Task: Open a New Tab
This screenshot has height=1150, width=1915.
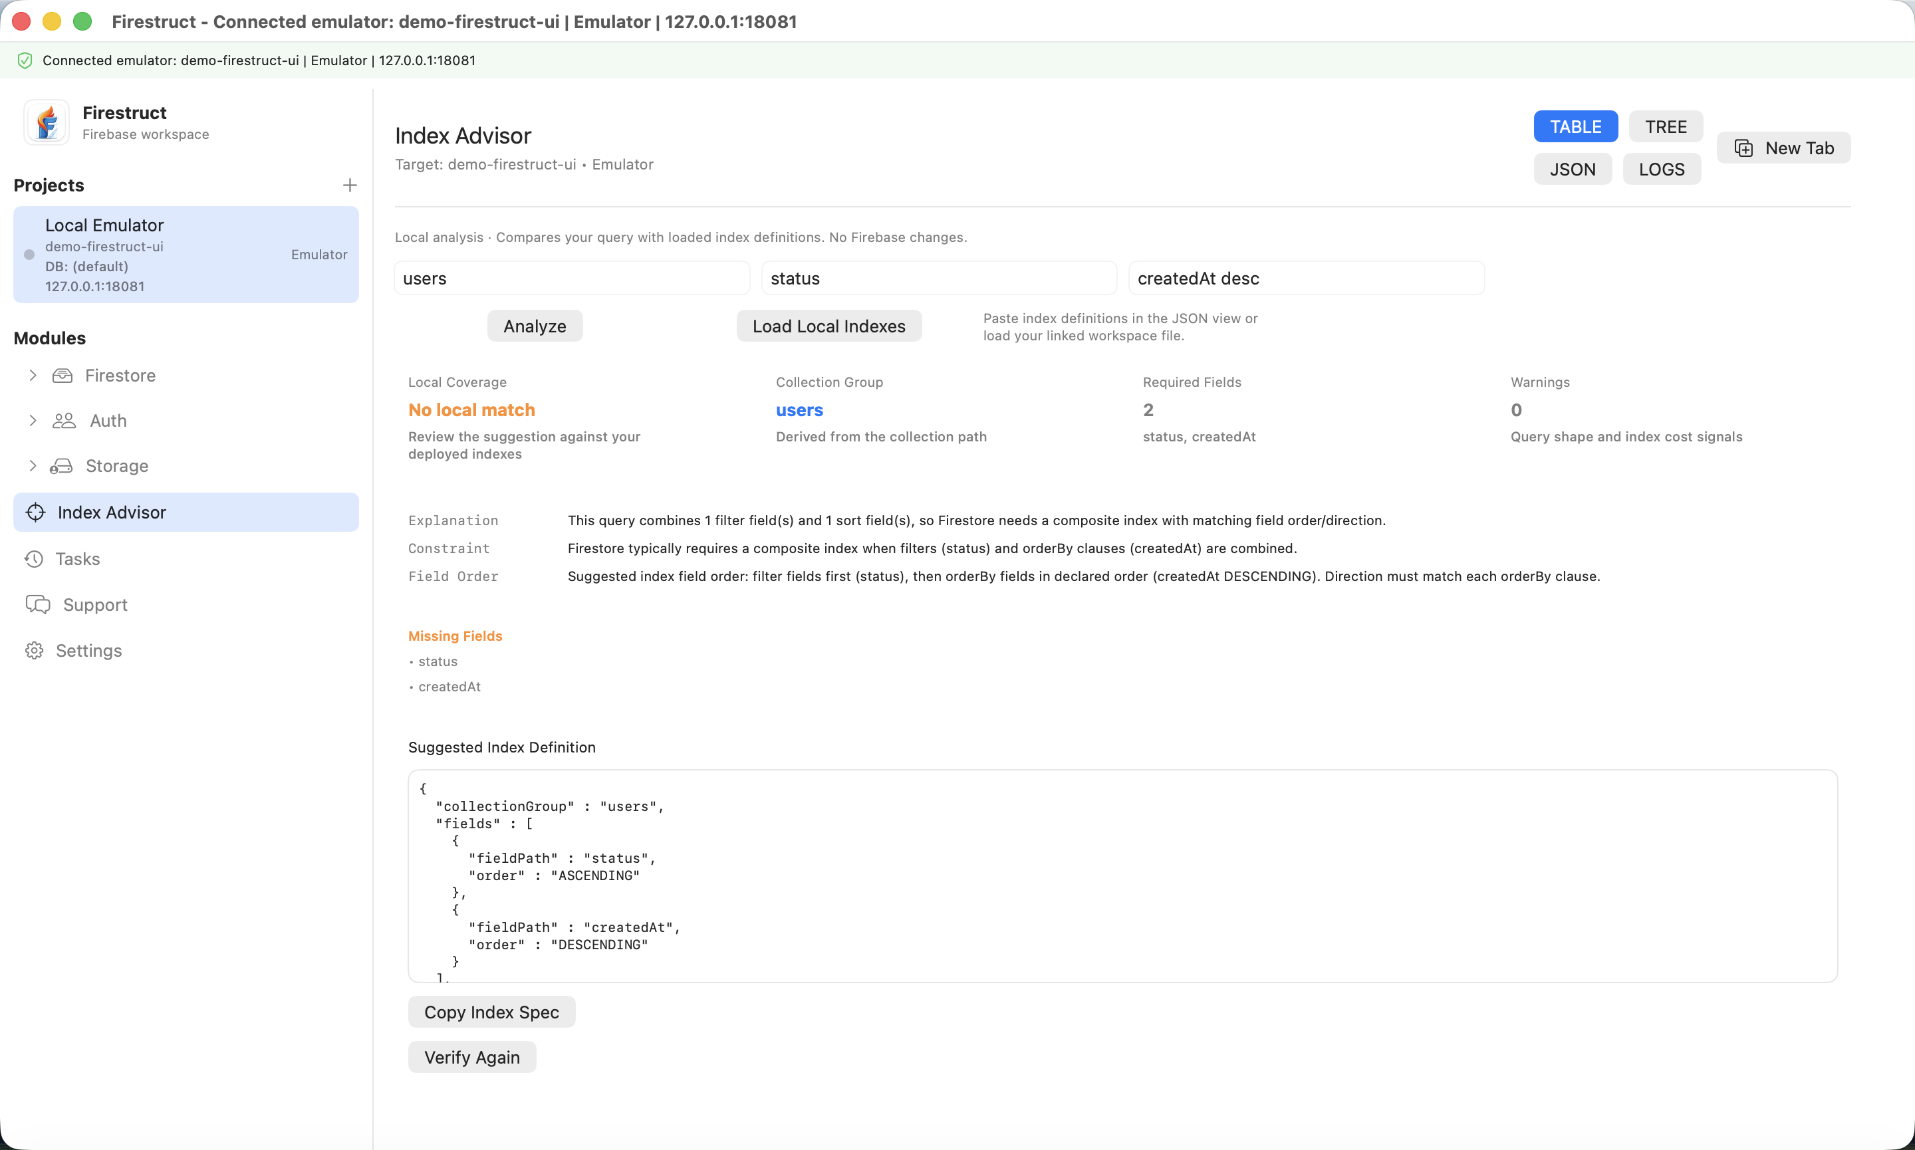Action: pyautogui.click(x=1783, y=148)
